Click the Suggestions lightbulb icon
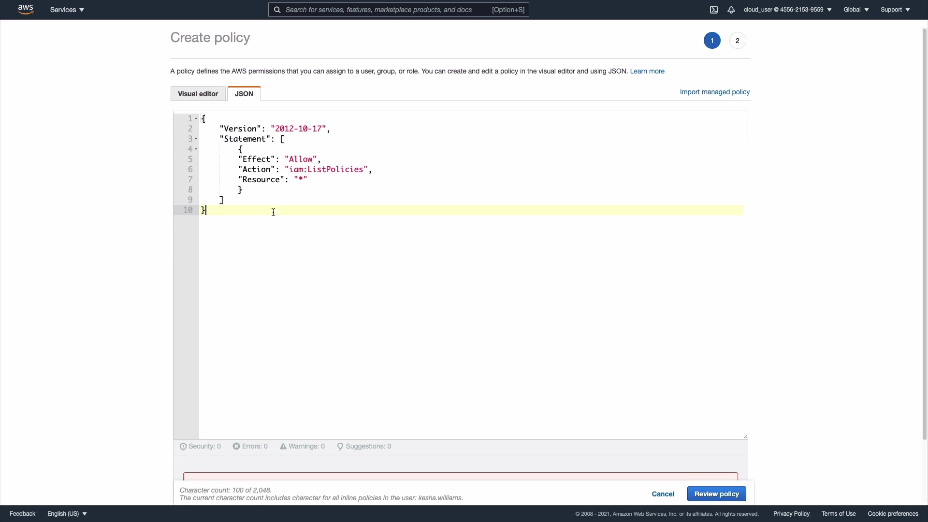 point(340,447)
